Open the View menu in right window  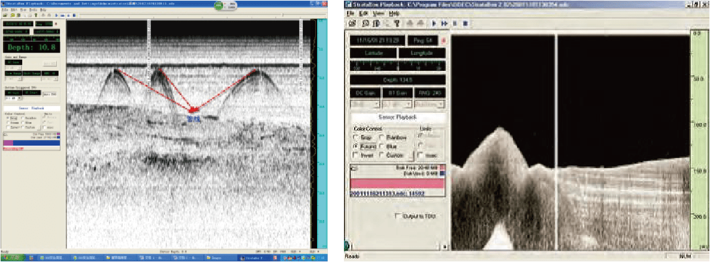(378, 13)
